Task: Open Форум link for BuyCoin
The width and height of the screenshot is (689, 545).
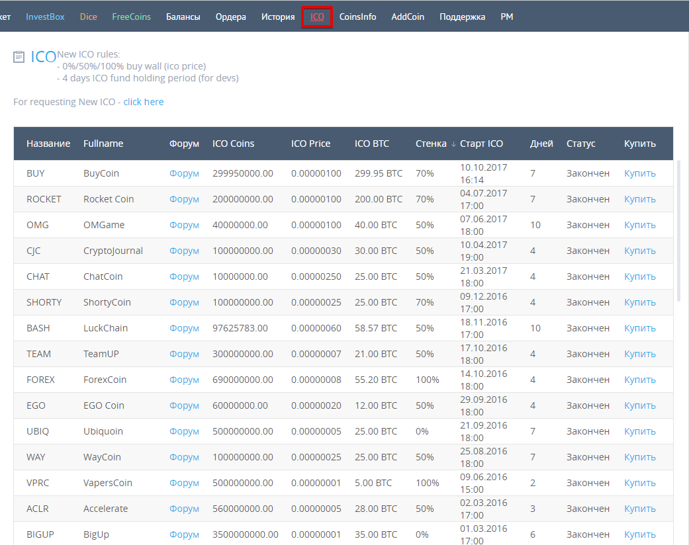Action: click(184, 173)
